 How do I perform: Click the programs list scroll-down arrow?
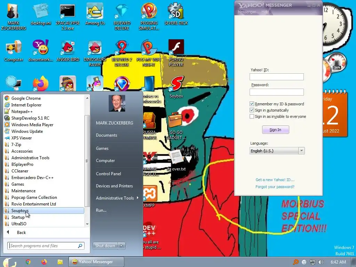87,224
